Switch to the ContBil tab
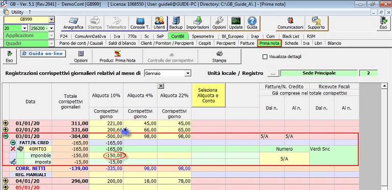The height and width of the screenshot is (190, 392). (178, 36)
